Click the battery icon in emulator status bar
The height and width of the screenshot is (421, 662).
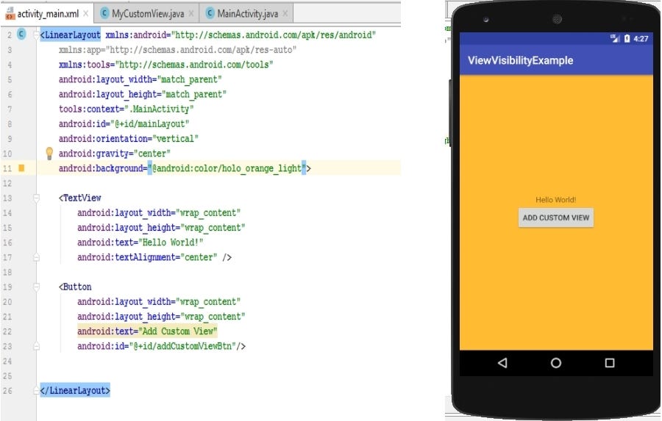pos(627,39)
